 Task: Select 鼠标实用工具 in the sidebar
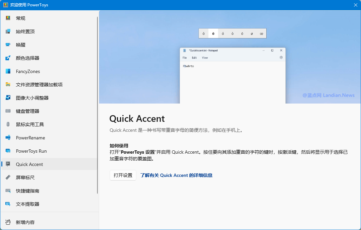pos(49,124)
